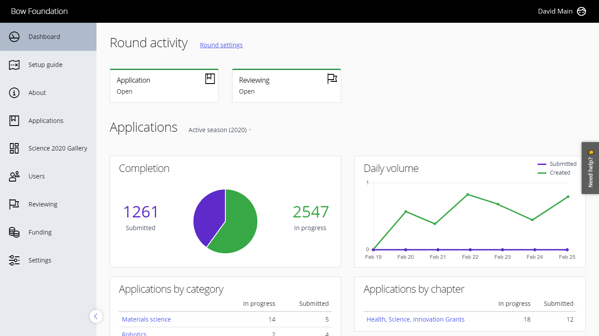Click the Settings sliders icon
The width and height of the screenshot is (599, 336).
14,260
